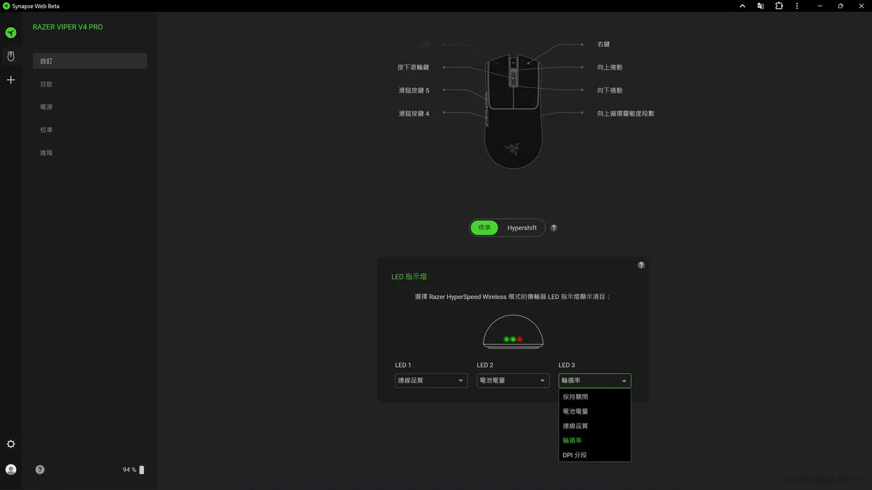Check the 94 % battery indicator

coord(134,470)
